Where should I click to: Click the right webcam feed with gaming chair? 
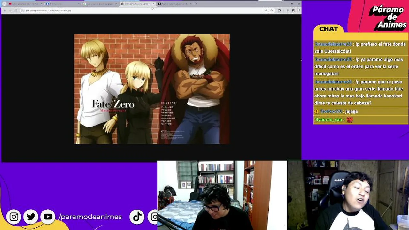(348, 195)
